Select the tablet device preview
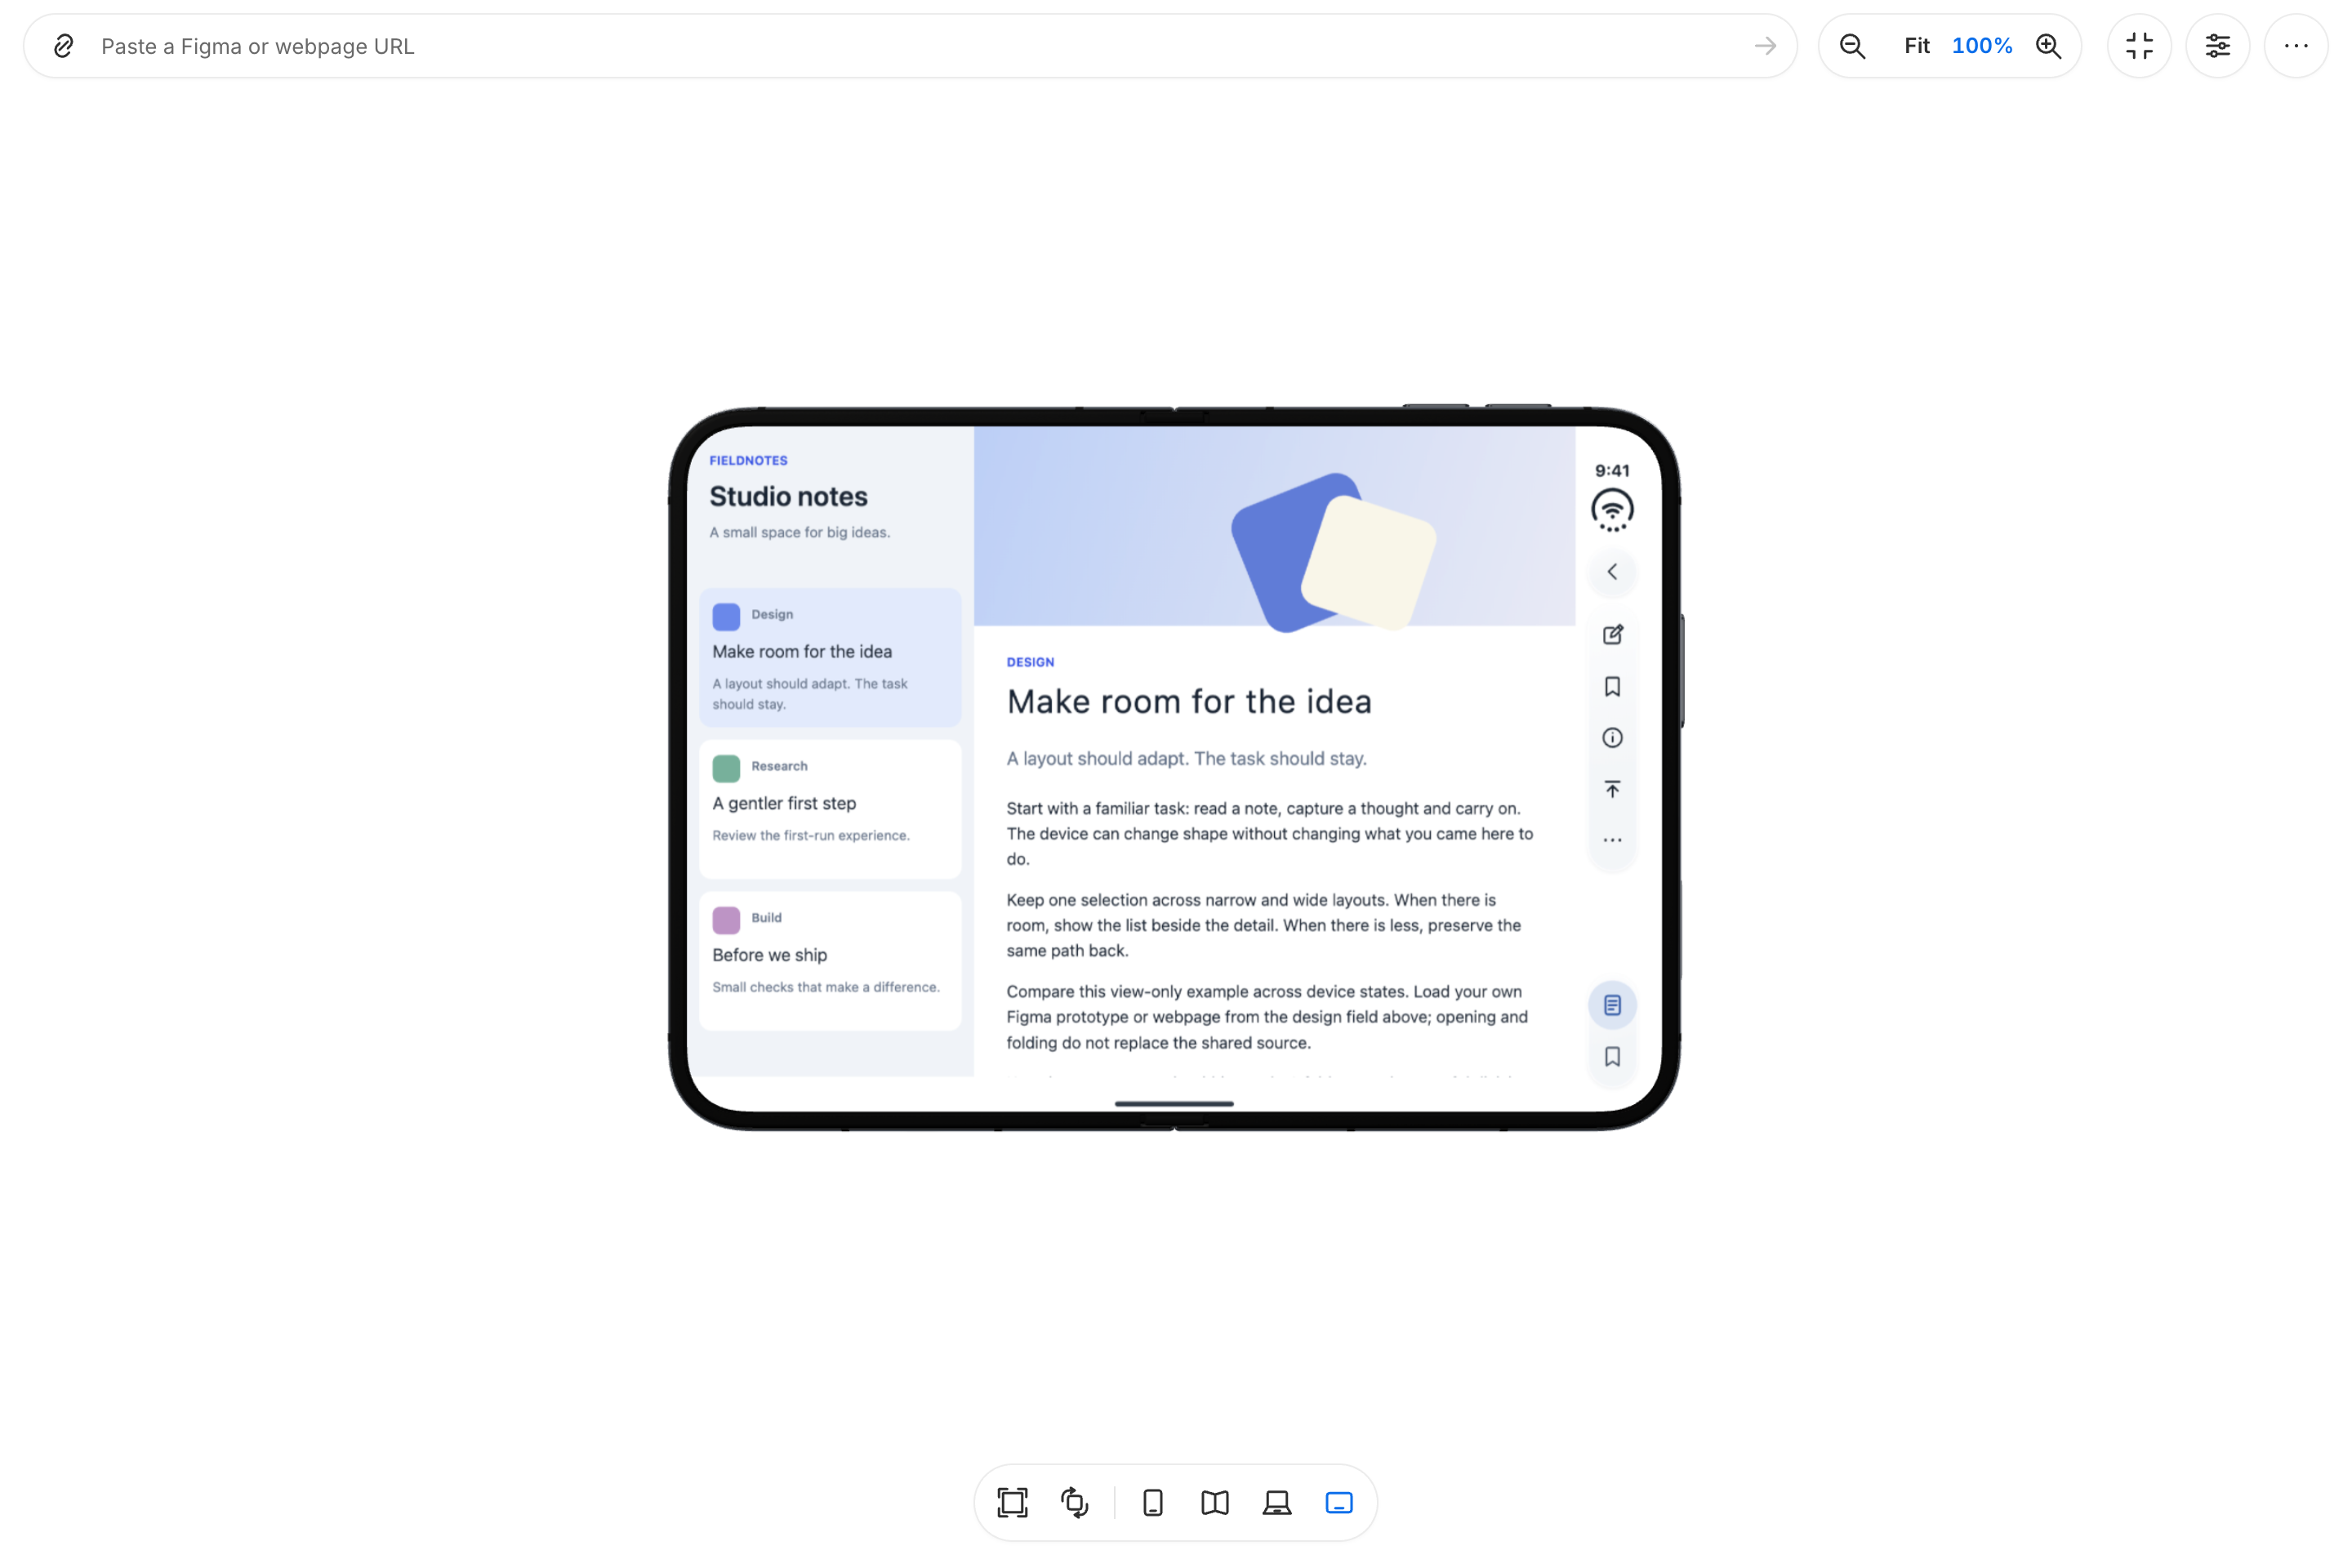This screenshot has width=2352, height=1568. click(x=1339, y=1502)
